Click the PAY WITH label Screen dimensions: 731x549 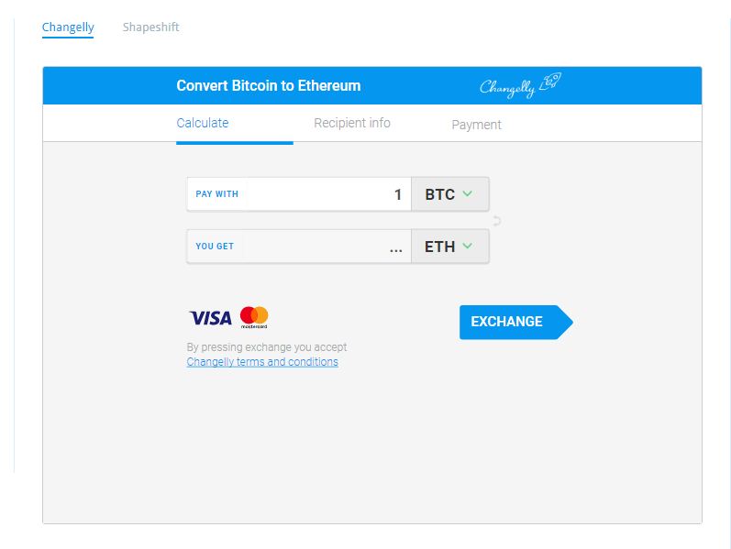coord(217,194)
